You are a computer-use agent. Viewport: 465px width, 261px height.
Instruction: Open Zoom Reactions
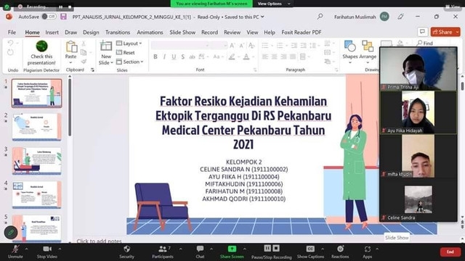pos(340,252)
